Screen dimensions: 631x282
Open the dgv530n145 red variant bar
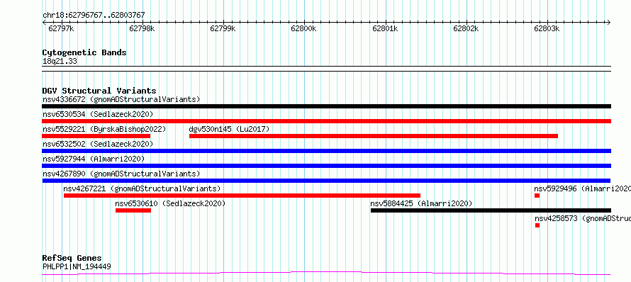(x=374, y=136)
